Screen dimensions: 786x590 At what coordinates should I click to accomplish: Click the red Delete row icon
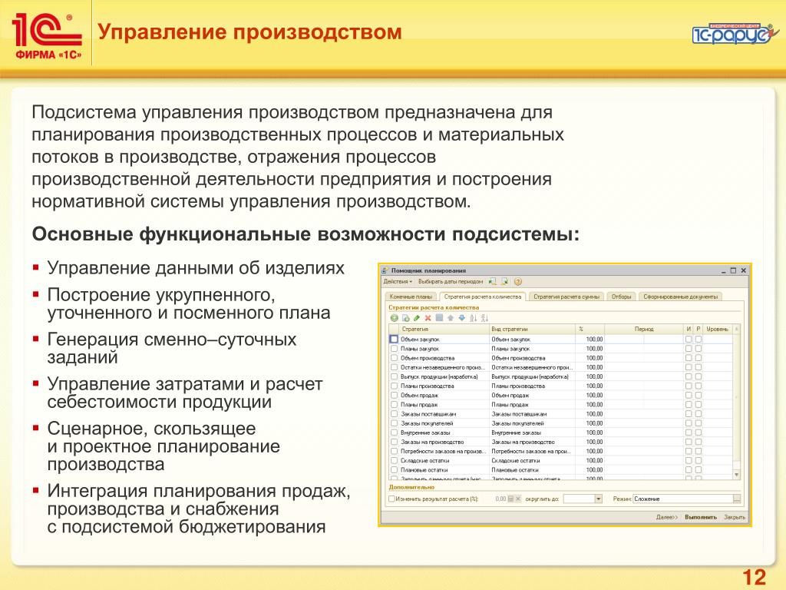pyautogui.click(x=428, y=318)
